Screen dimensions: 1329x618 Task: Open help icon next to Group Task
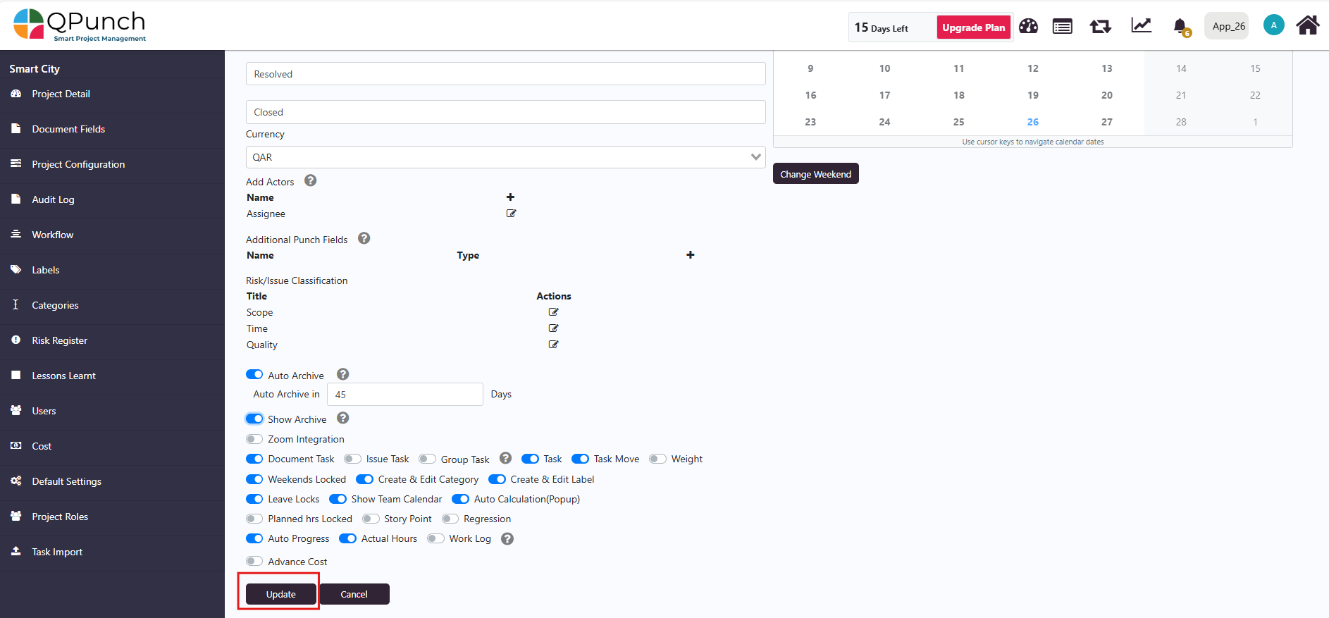(x=505, y=458)
